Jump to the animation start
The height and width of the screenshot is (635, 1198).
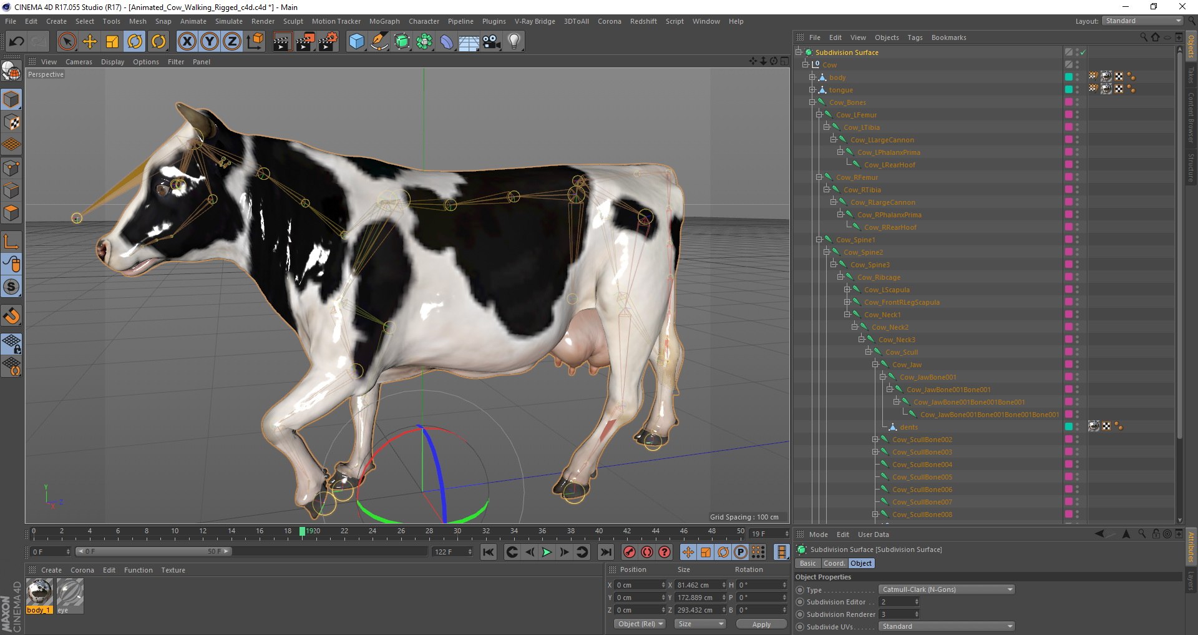(x=489, y=552)
